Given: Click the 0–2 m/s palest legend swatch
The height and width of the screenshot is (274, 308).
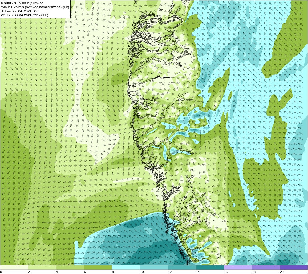Looking at the screenshot, I should pos(14,267).
